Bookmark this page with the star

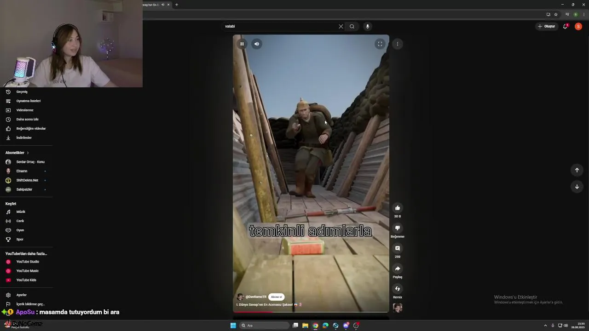coord(556,14)
